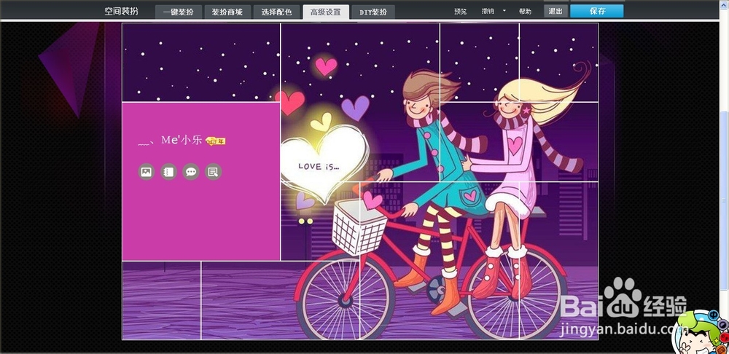Click the 退出 exit button
729x354 pixels.
point(555,11)
